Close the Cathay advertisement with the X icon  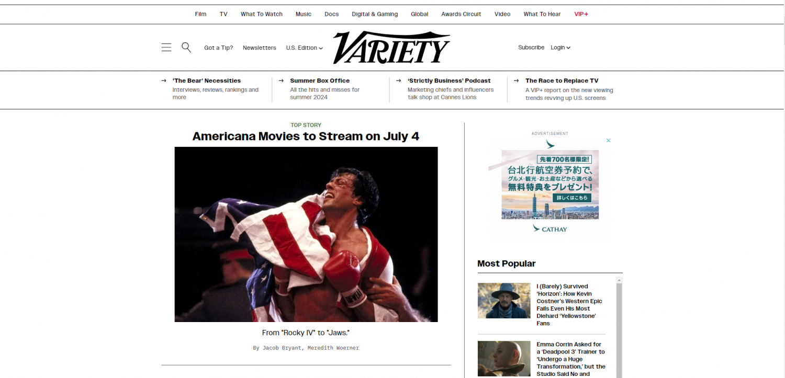[609, 141]
